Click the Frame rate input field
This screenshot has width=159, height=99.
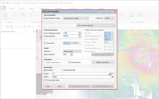(71, 36)
